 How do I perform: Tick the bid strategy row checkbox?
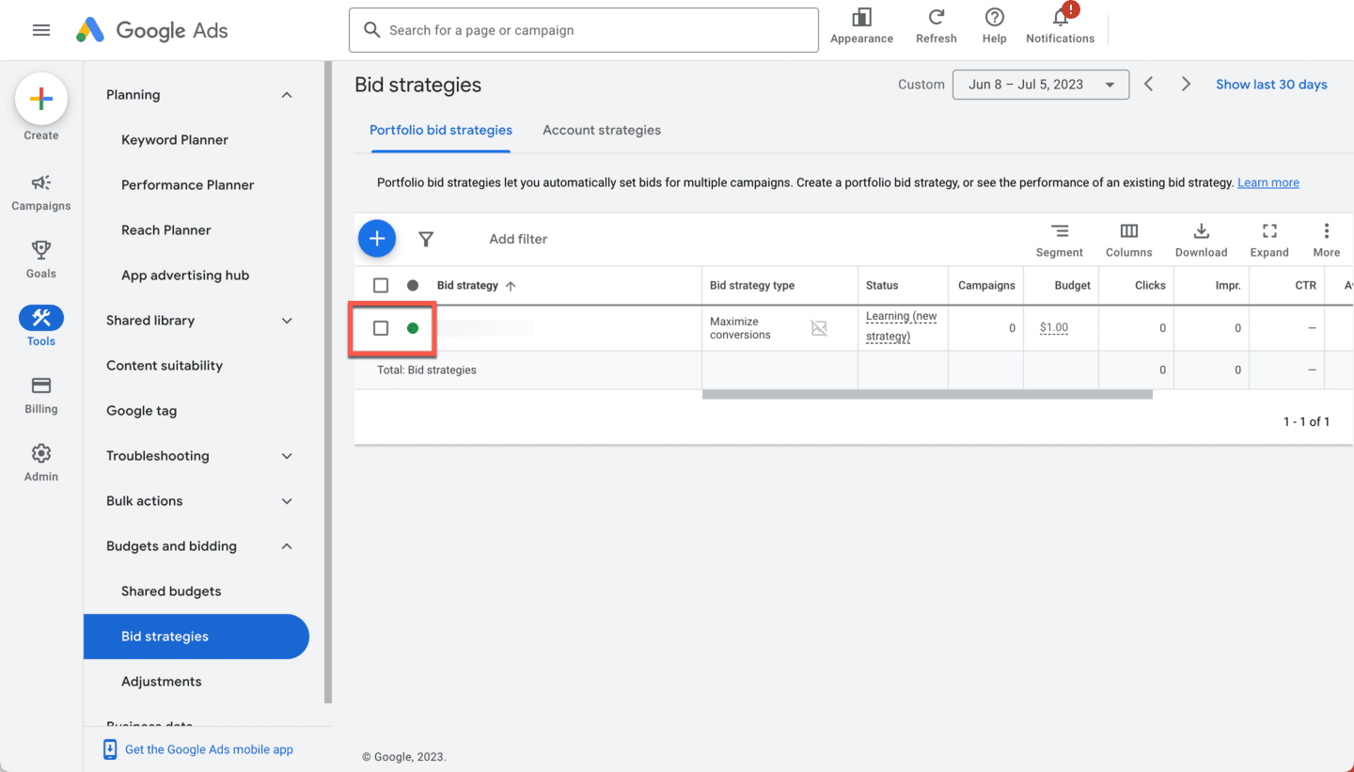click(x=381, y=328)
